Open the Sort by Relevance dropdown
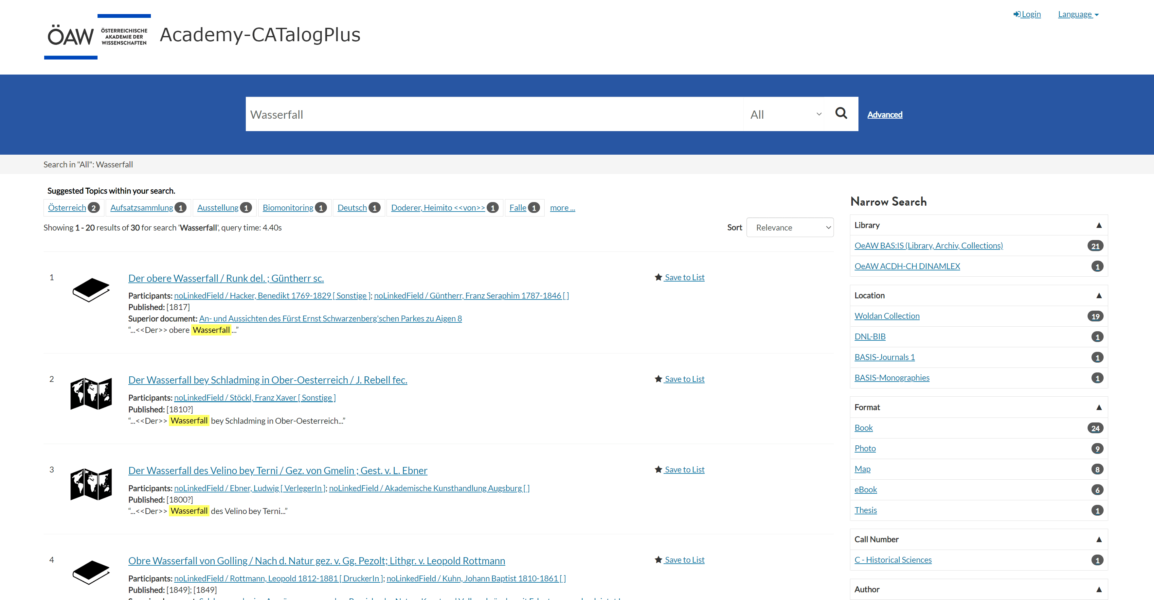 coord(789,227)
